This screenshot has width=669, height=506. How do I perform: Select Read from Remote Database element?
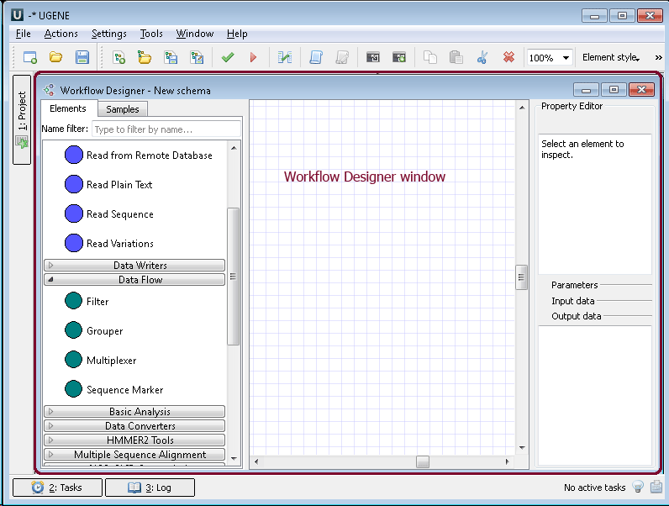138,155
